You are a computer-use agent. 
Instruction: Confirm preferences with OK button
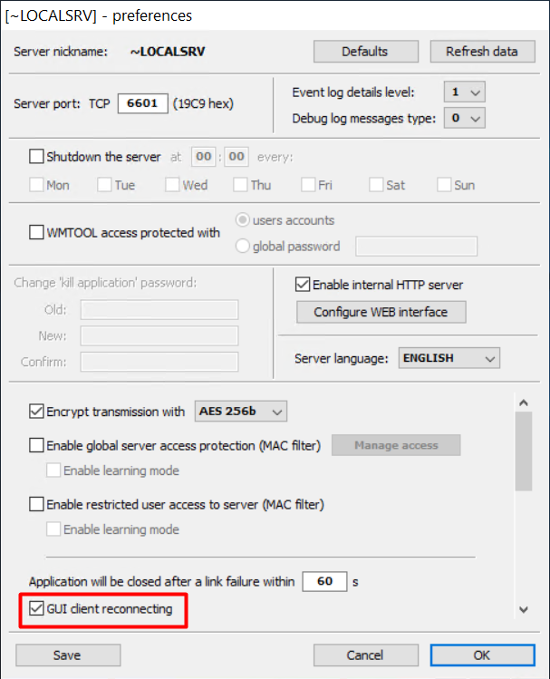tap(482, 655)
